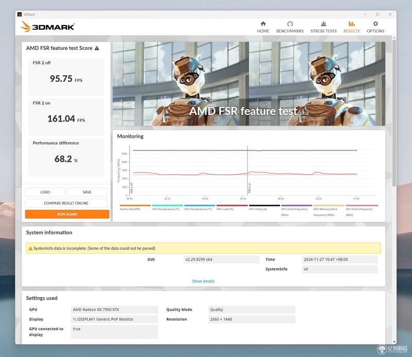This screenshot has height=357, width=412.
Task: Click the scrollbar down arrow
Action: pos(394,342)
